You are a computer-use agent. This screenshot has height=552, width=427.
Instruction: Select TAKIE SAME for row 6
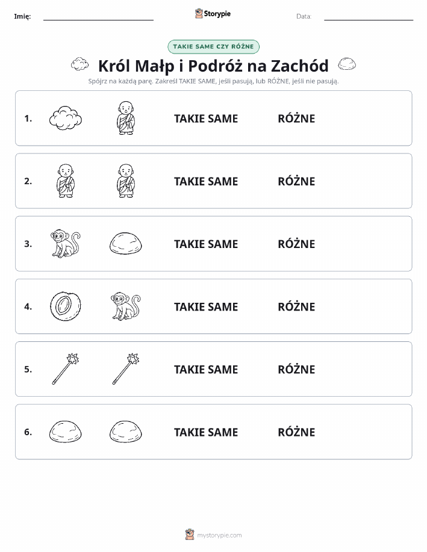point(206,432)
